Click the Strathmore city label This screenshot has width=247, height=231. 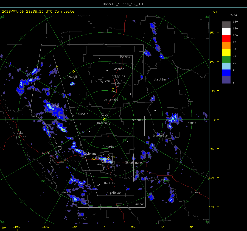click(x=133, y=163)
